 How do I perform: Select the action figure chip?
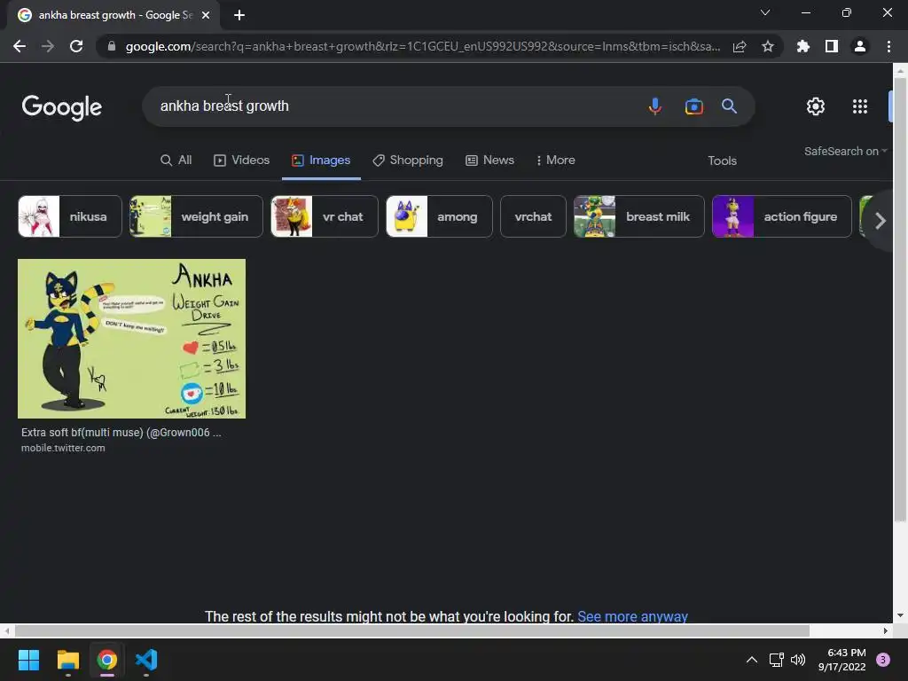click(782, 216)
